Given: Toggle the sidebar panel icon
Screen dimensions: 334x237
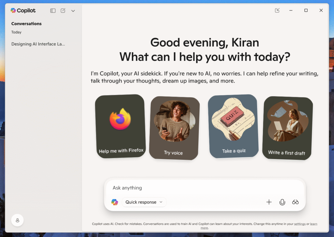Looking at the screenshot, I should click(x=53, y=11).
